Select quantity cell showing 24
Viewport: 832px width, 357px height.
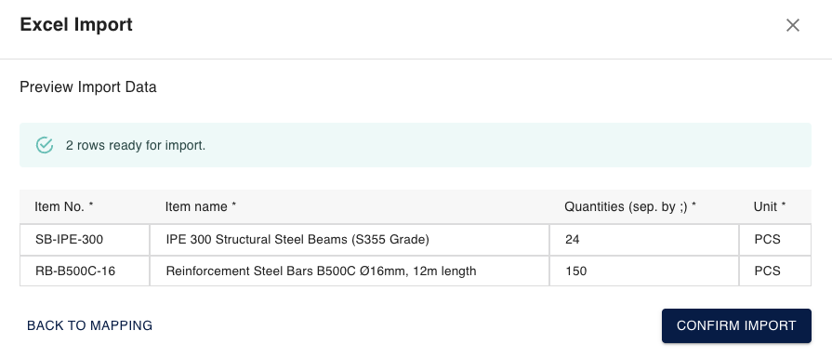[x=644, y=240]
